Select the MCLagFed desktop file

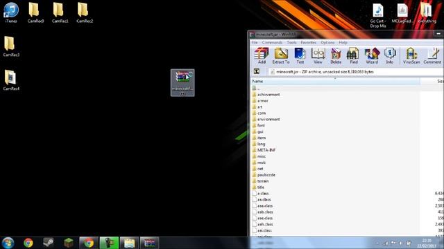(402, 13)
